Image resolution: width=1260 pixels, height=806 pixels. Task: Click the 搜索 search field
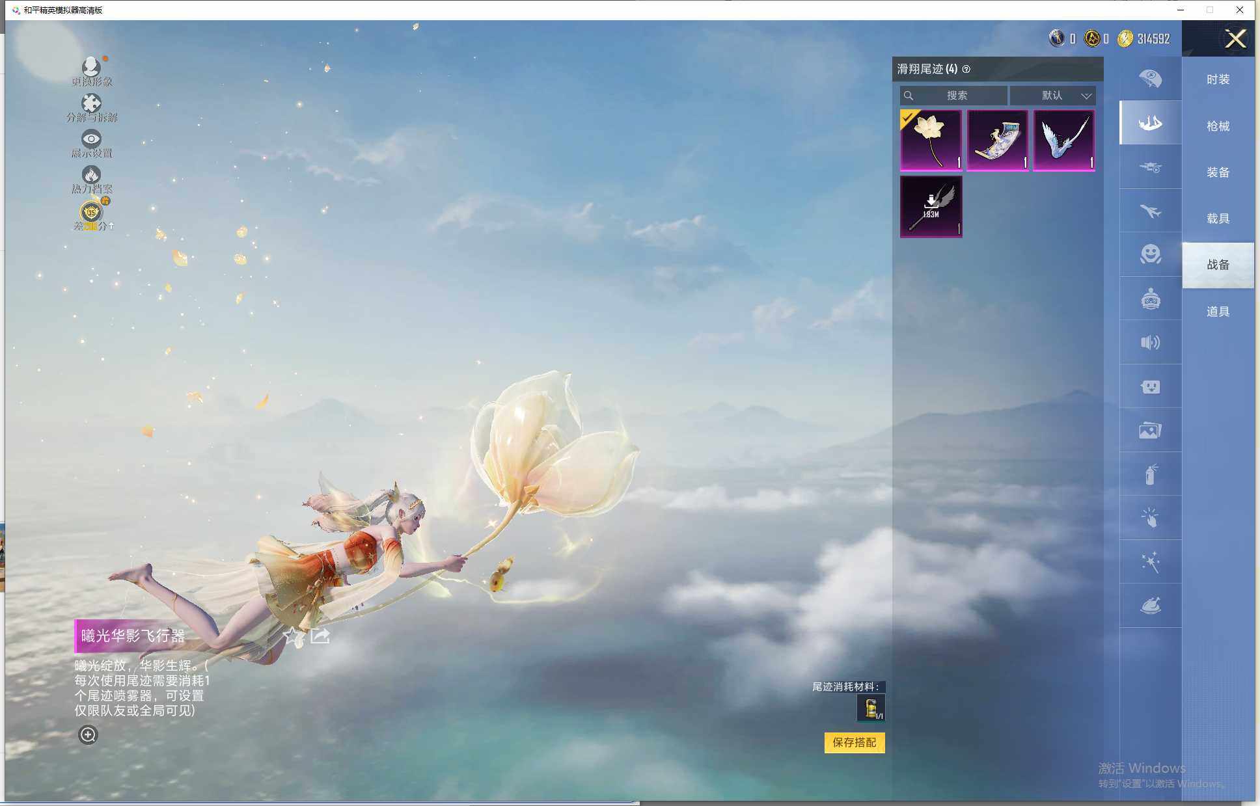click(x=955, y=96)
